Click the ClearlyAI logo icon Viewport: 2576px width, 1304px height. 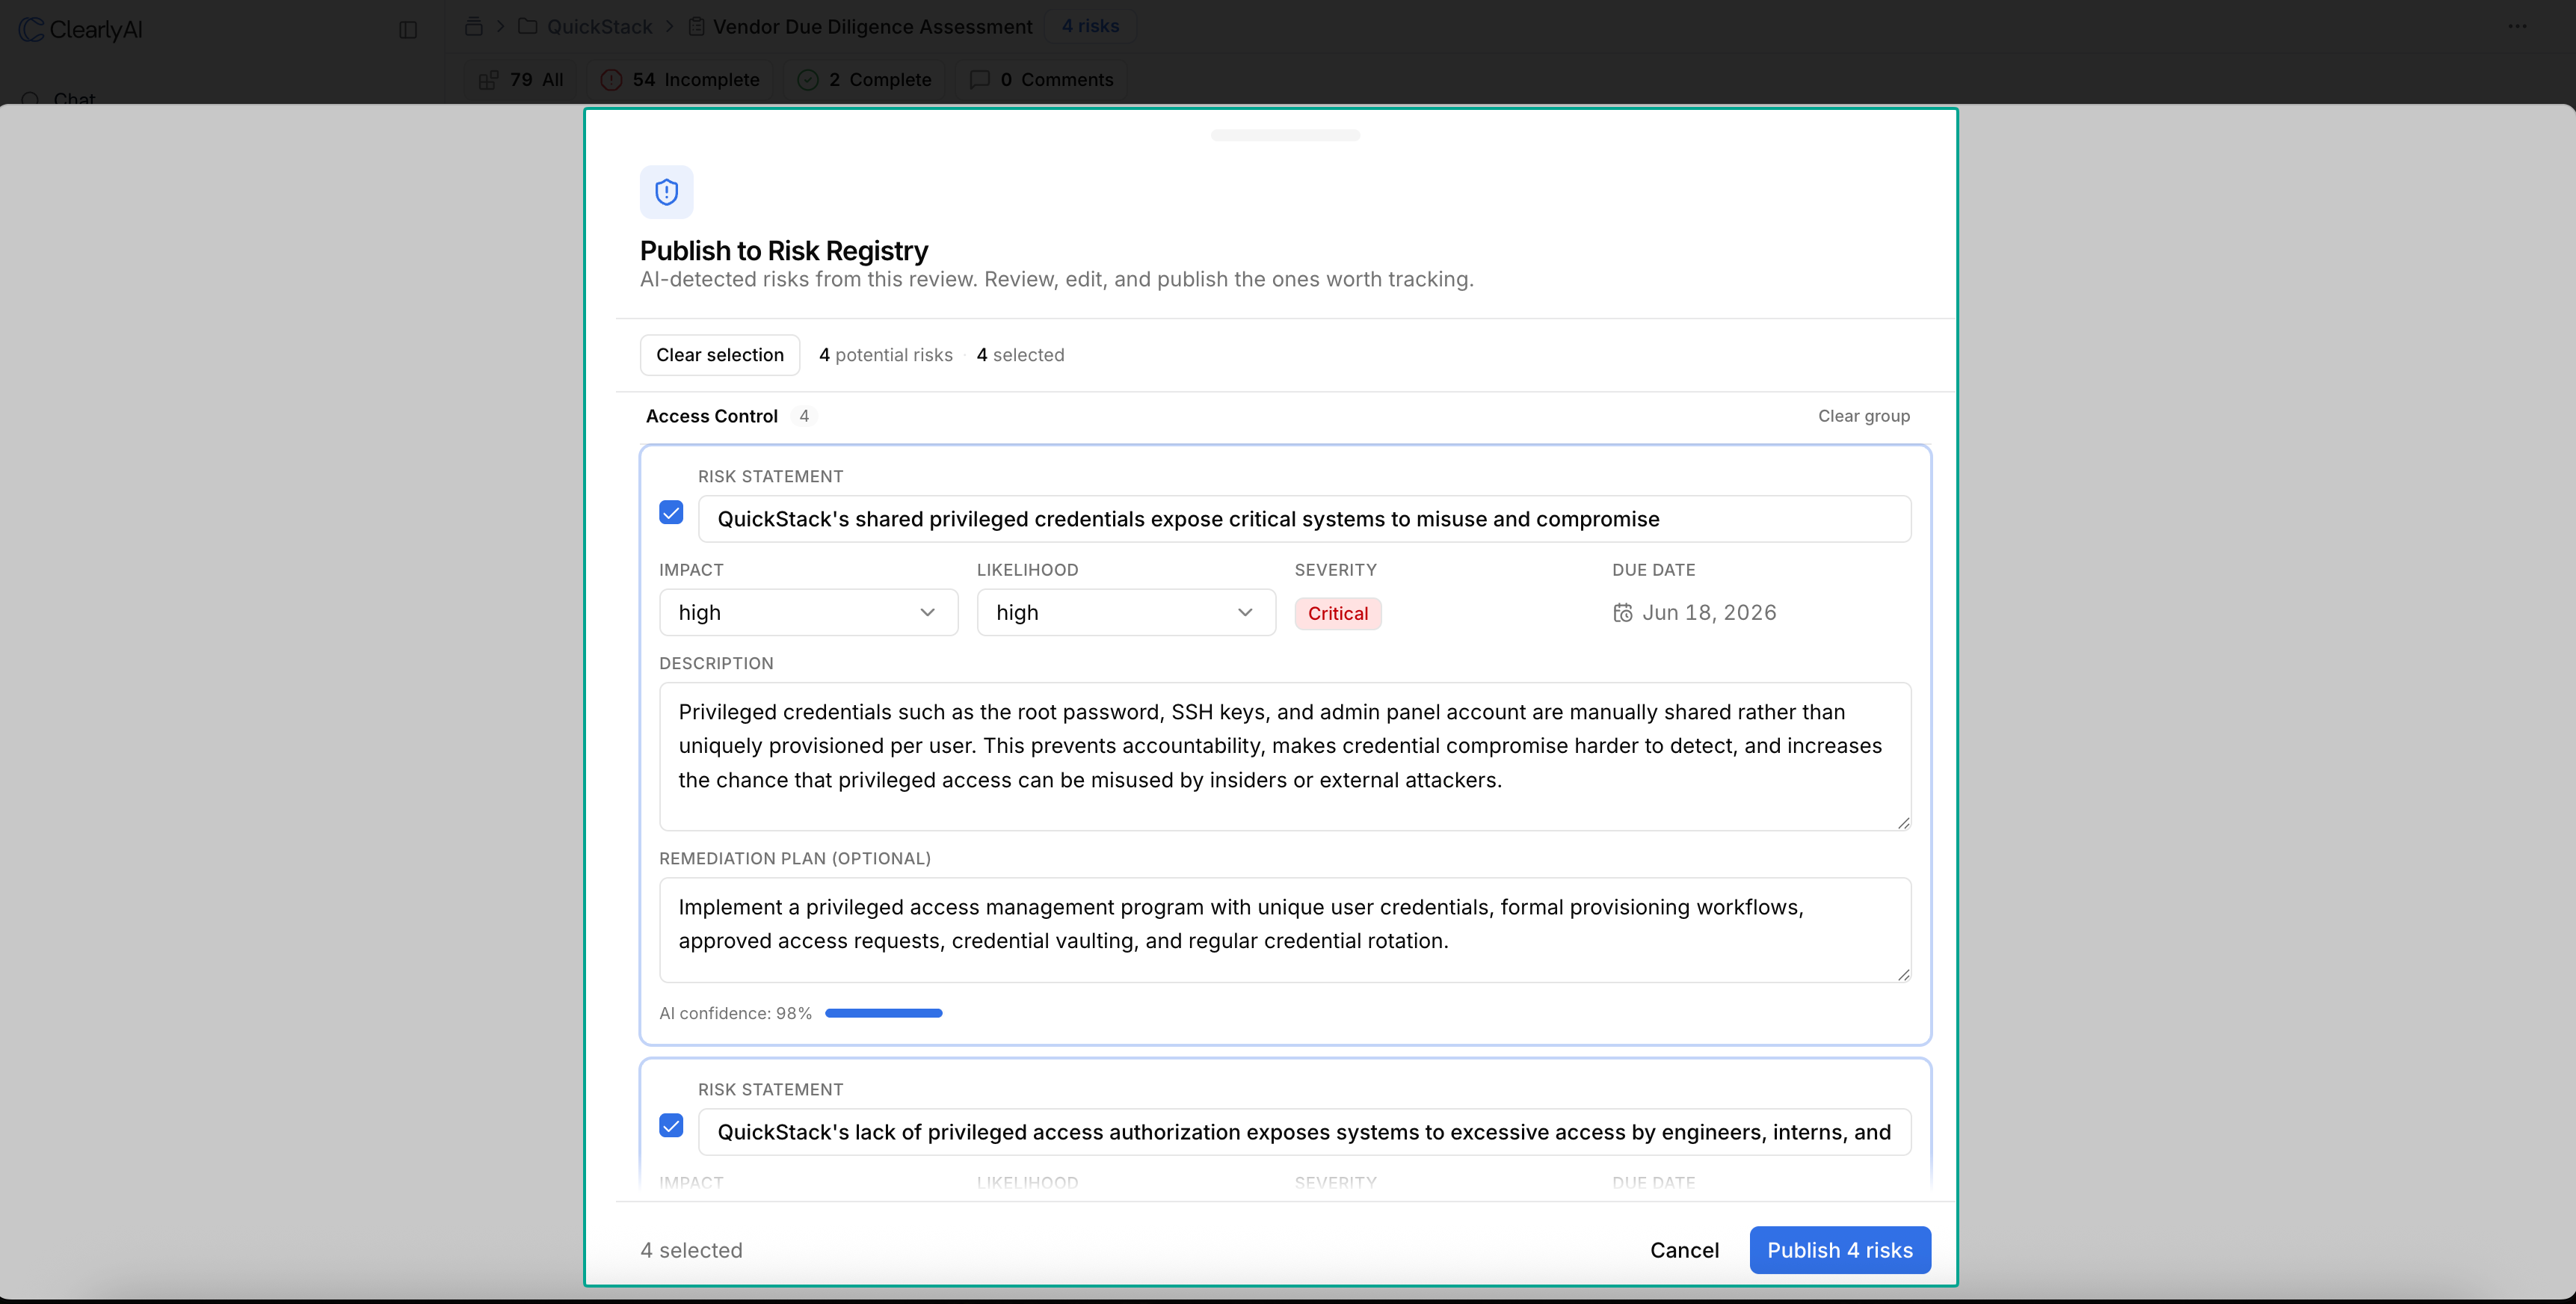[x=31, y=29]
